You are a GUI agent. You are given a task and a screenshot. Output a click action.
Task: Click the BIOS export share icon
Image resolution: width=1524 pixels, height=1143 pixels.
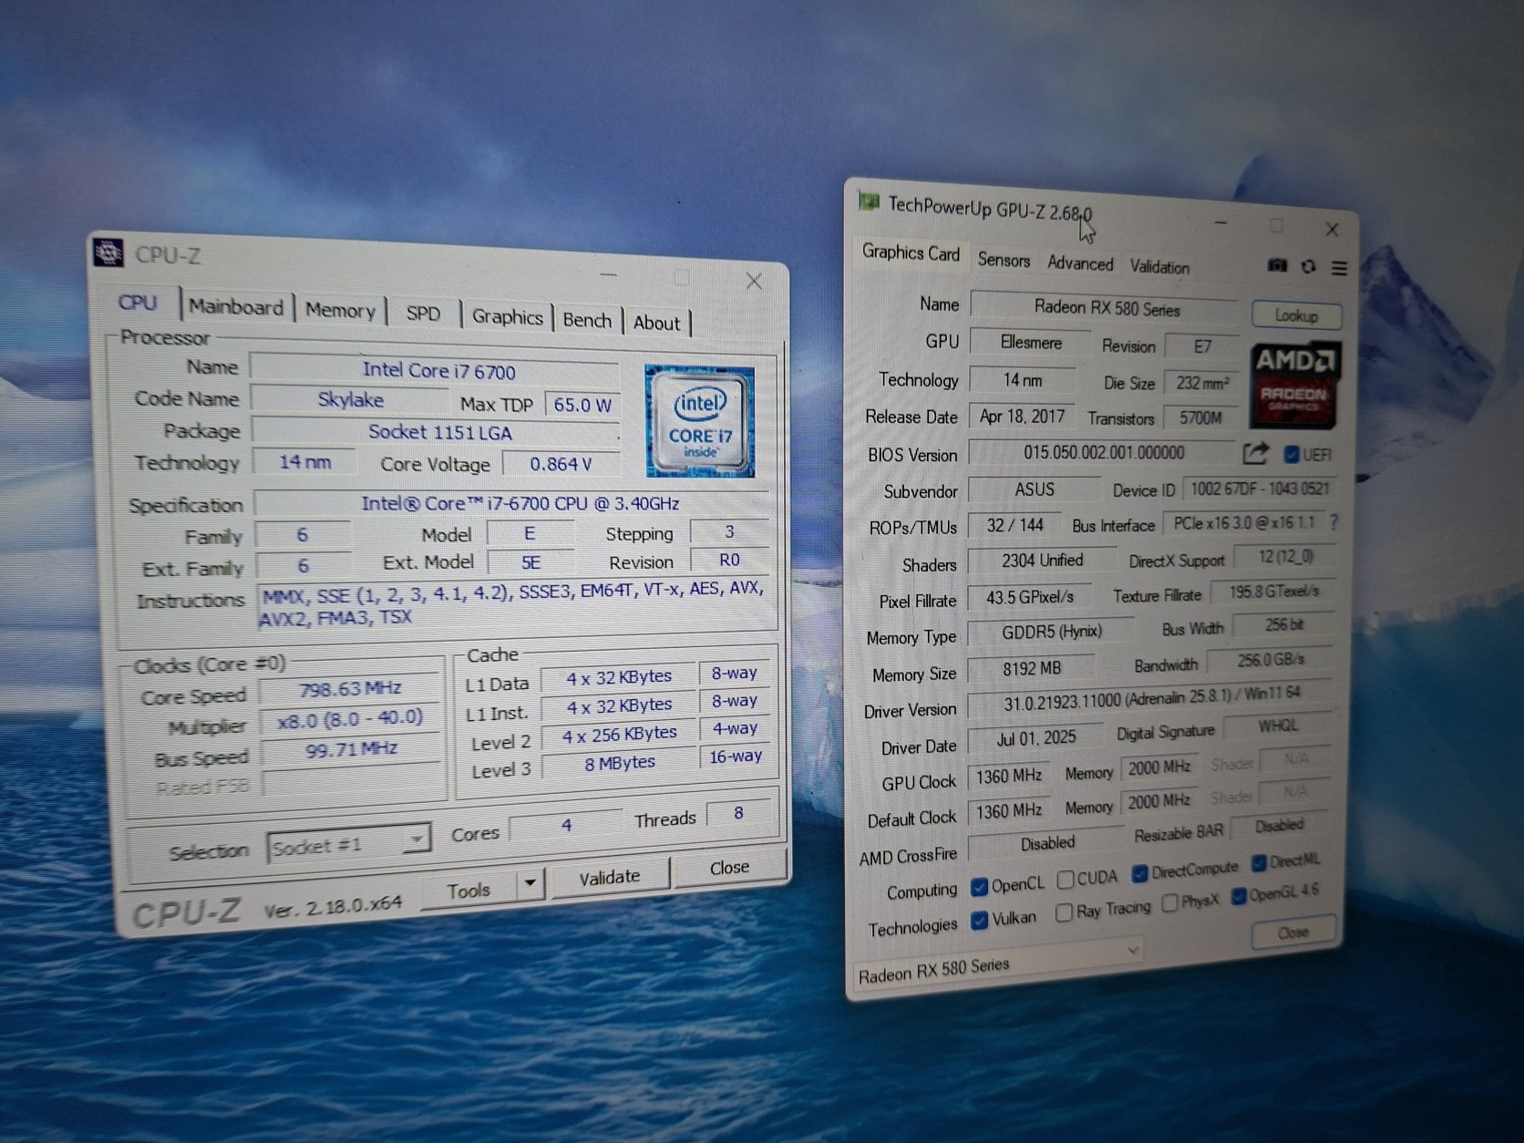click(x=1255, y=453)
